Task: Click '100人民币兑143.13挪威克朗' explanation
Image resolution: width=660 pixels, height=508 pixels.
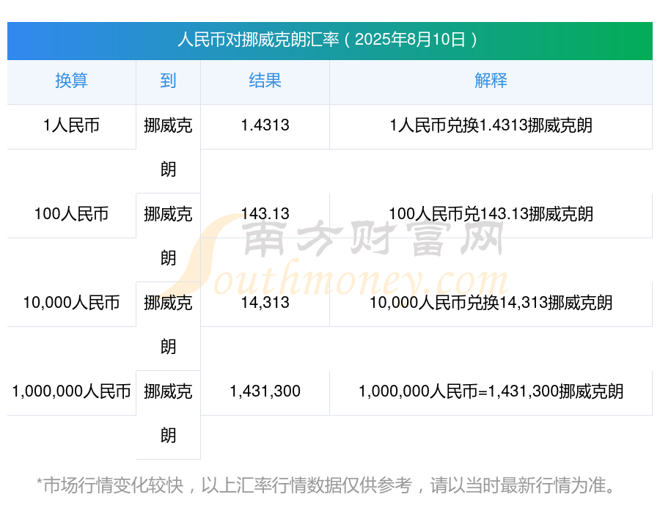Action: click(491, 214)
